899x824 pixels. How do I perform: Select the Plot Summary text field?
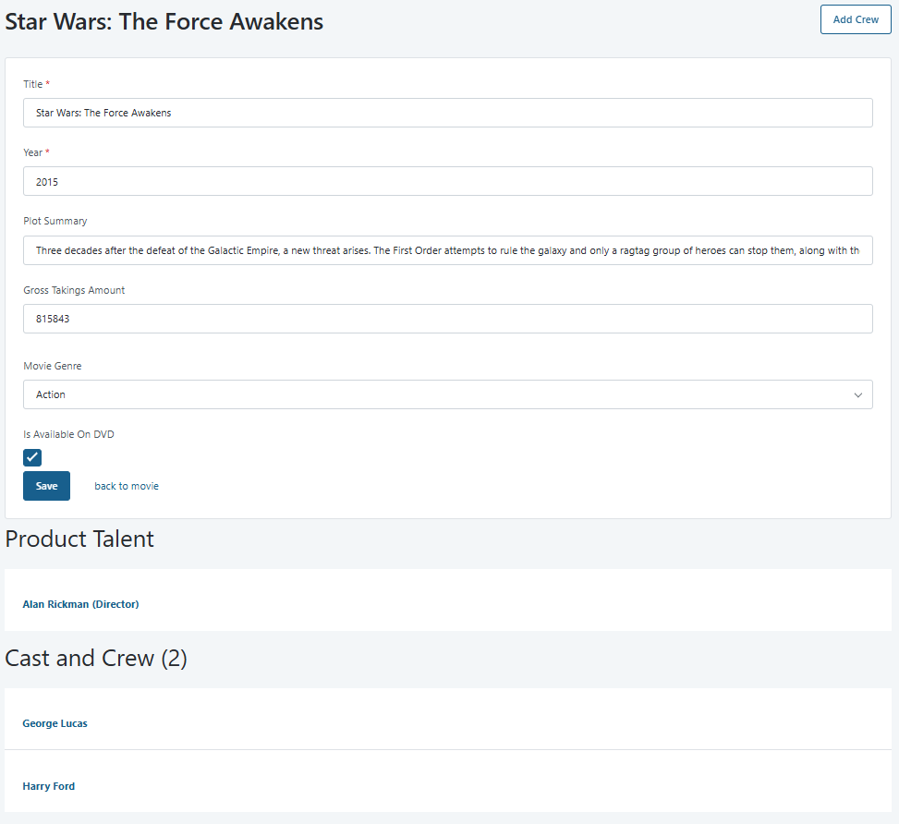point(448,250)
